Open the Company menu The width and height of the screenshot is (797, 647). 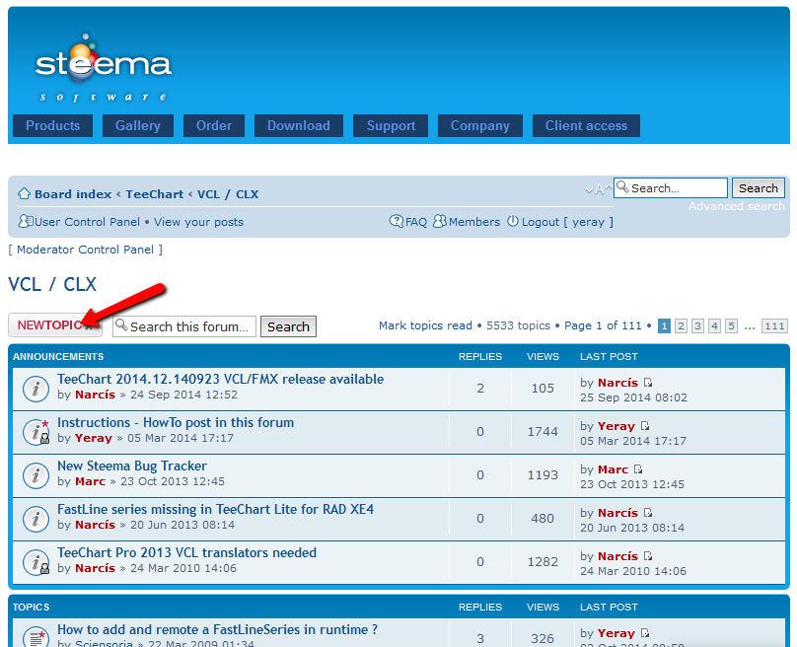coord(479,125)
